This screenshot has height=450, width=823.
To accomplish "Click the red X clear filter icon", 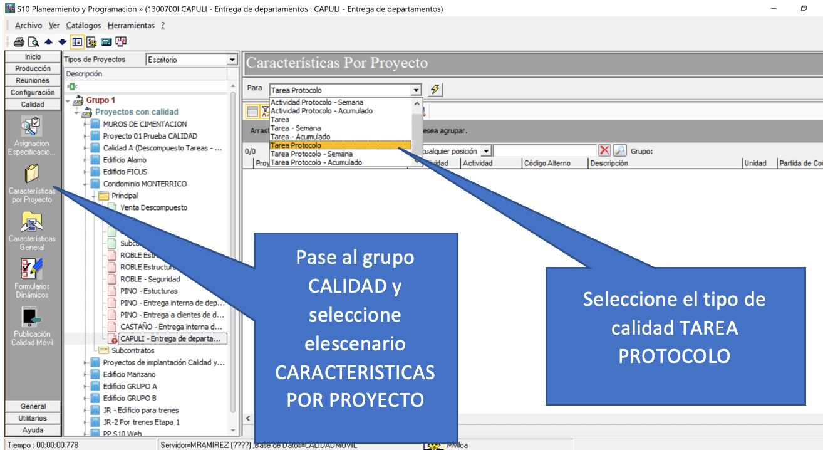I will pyautogui.click(x=604, y=150).
